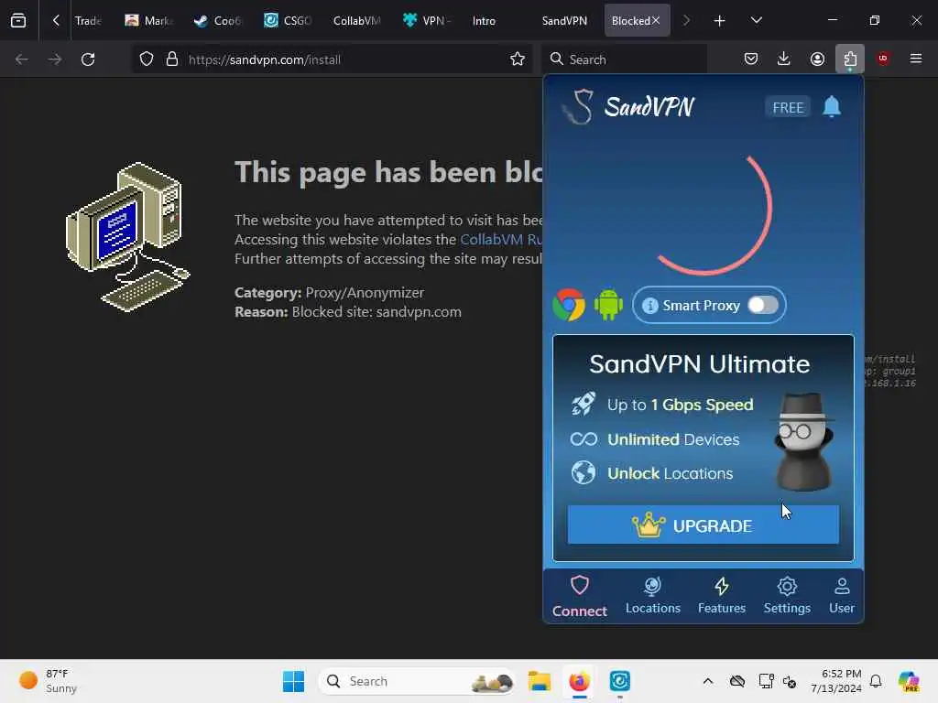This screenshot has width=938, height=703.
Task: Switch to the VPN tab
Action: pyautogui.click(x=427, y=20)
